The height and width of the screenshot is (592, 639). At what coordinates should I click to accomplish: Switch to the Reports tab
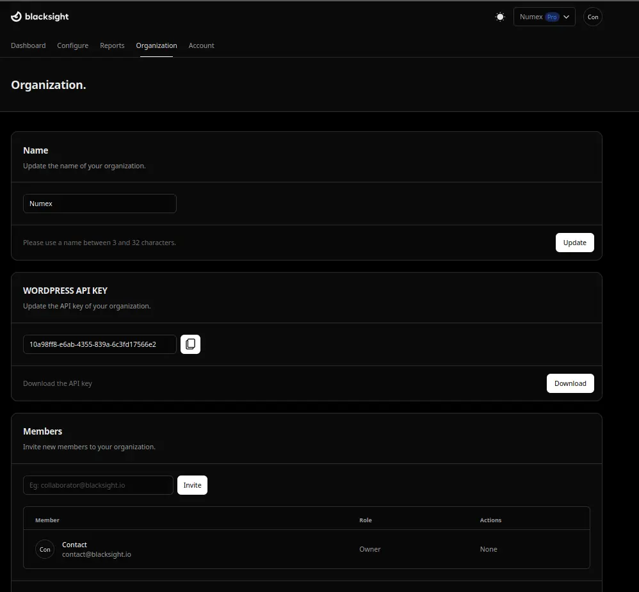[112, 45]
